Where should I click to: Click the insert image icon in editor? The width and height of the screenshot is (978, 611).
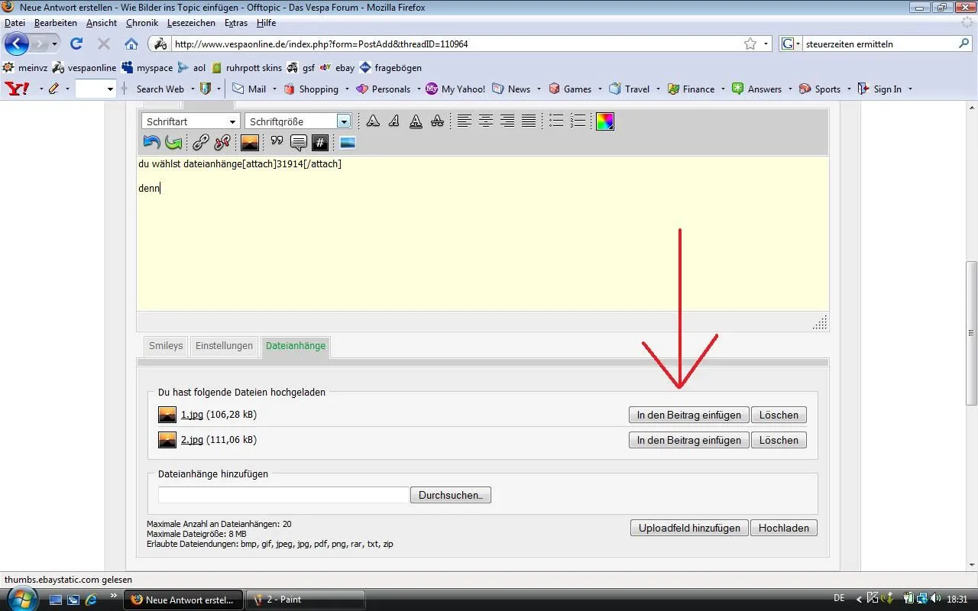(x=249, y=142)
